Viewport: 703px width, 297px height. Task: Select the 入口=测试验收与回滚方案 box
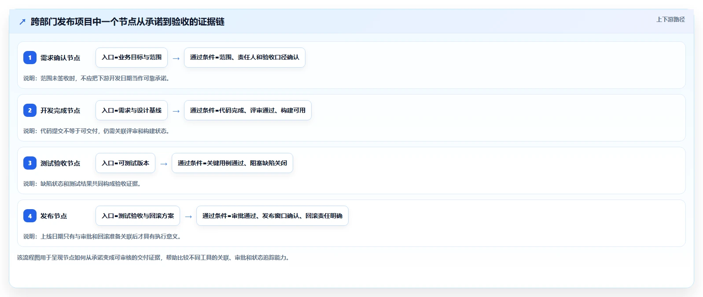tap(138, 216)
